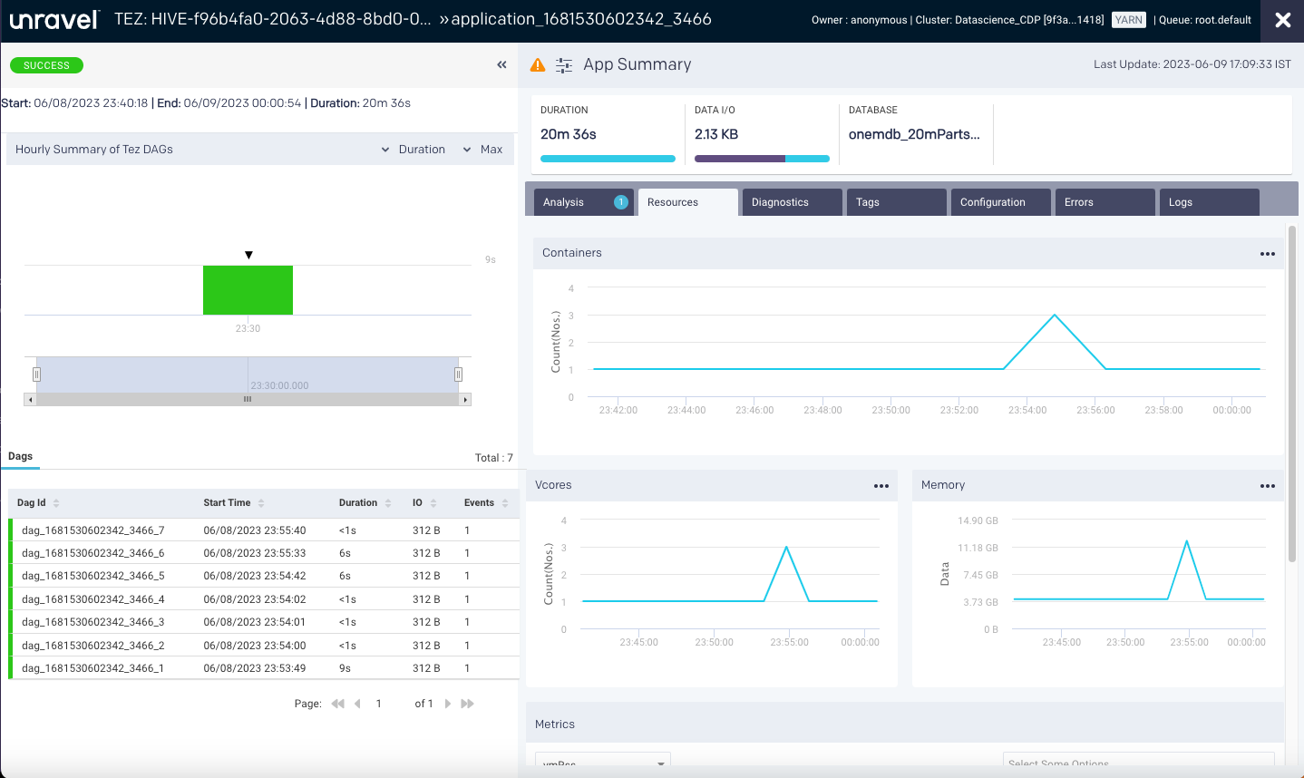This screenshot has width=1304, height=778.
Task: Open dag_1681530602342_3466_3 row
Action: [x=264, y=622]
